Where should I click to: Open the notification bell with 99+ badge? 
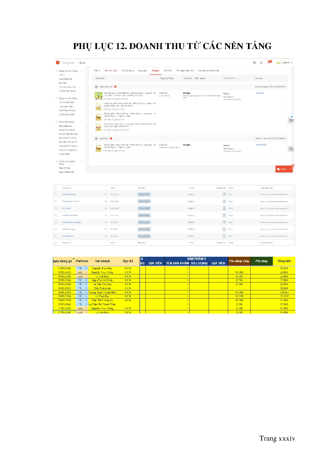click(x=269, y=63)
